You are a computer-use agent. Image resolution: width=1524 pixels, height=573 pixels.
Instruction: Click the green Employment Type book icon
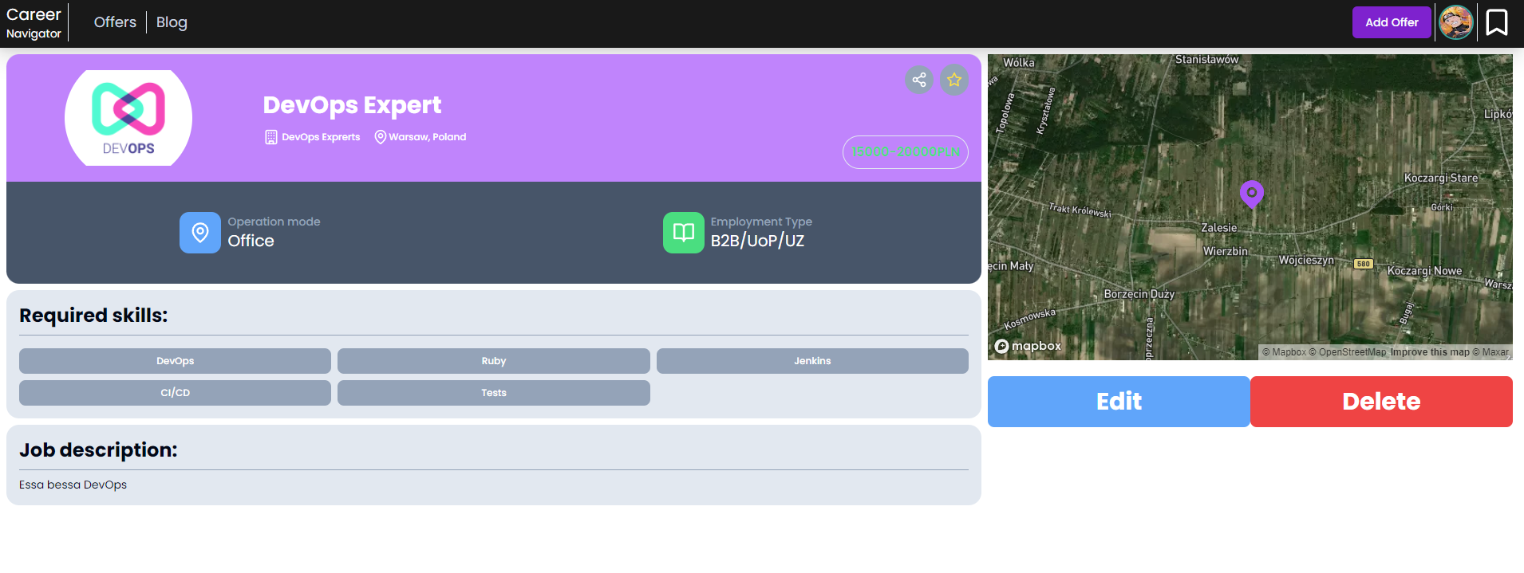point(684,233)
